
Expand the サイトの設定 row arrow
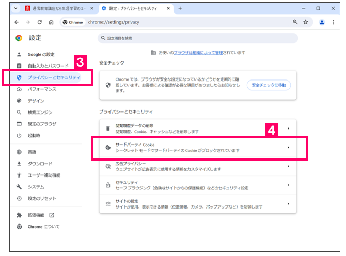coord(288,204)
